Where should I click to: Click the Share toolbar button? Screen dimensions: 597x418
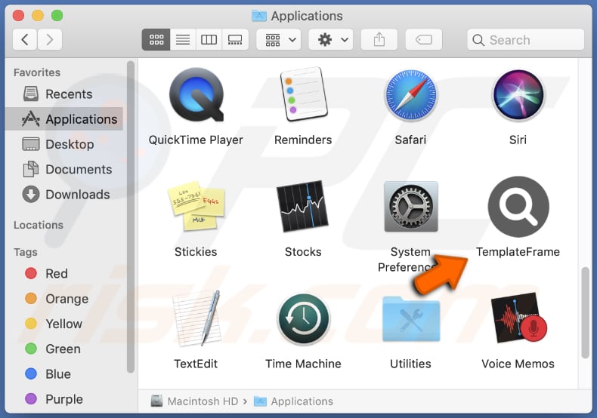point(379,39)
